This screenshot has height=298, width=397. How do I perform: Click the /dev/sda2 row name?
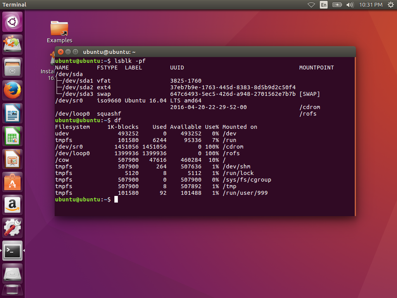click(x=78, y=87)
